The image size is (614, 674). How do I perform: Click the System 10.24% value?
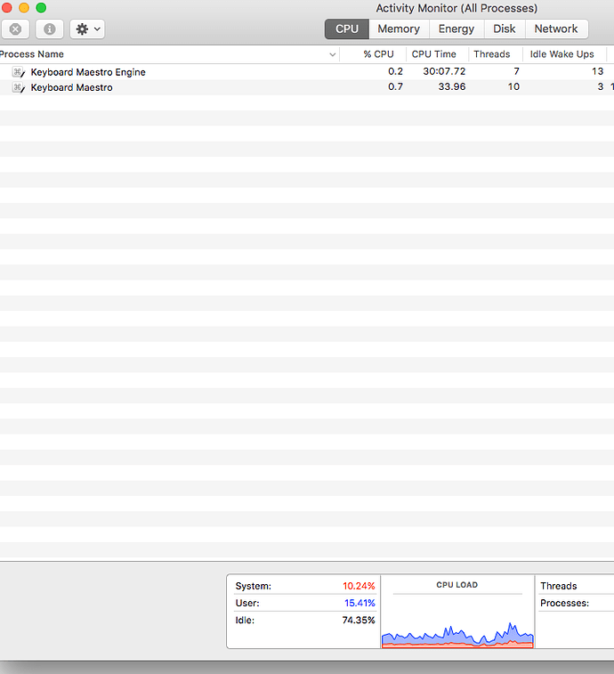pyautogui.click(x=359, y=586)
